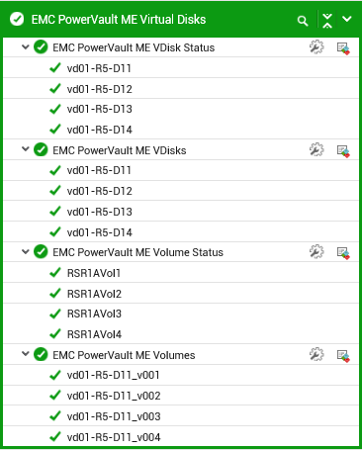The image size is (362, 450).
Task: Collapse EMC PowerVault ME VDisks group
Action: [26, 149]
